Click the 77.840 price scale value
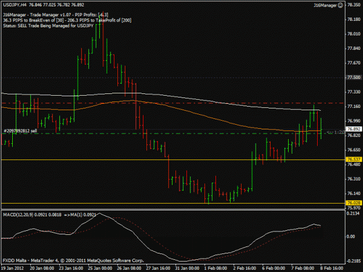This screenshot has height=272, width=363. pyautogui.click(x=354, y=48)
